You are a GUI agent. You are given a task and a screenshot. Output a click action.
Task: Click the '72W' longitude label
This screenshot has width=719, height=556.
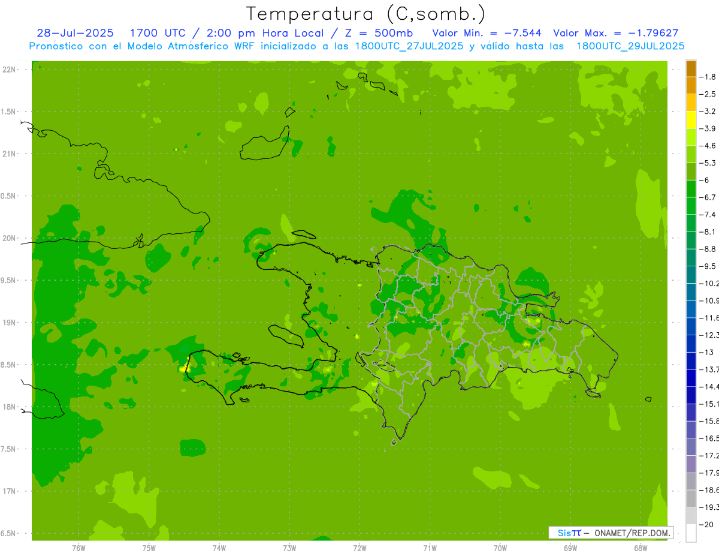359,548
